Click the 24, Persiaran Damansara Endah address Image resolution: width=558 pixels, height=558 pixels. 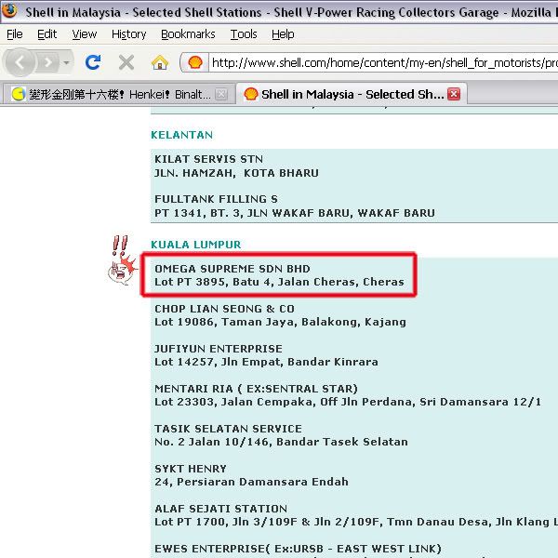pos(252,482)
